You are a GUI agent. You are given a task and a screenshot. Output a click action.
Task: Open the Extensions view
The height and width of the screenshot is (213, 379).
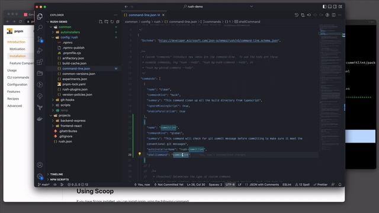(40, 62)
